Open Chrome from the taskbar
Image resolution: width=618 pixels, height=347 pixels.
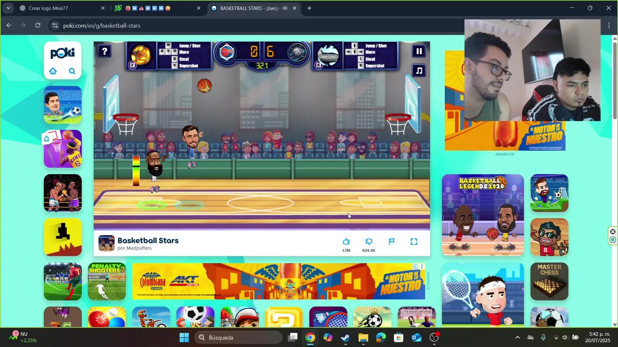pyautogui.click(x=310, y=337)
